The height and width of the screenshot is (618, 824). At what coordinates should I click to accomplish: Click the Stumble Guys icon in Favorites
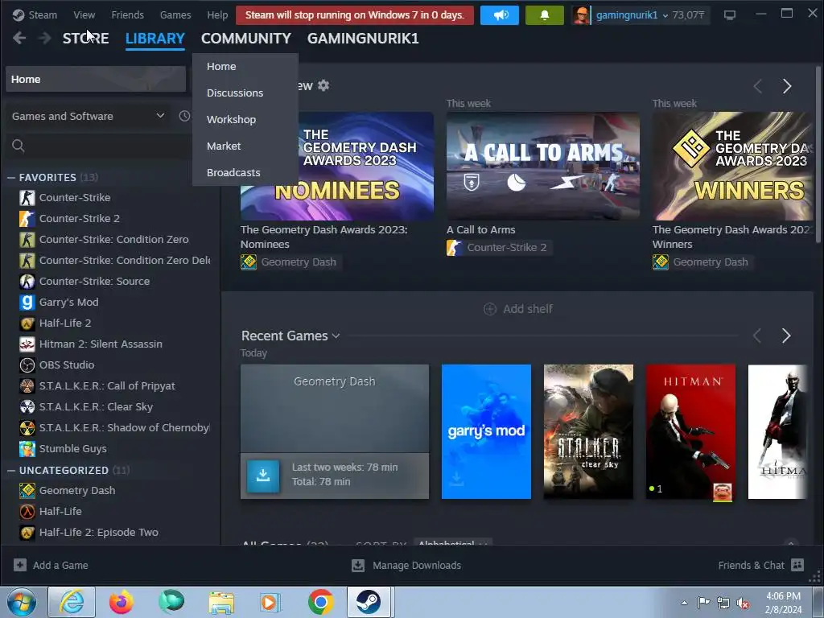[x=27, y=448]
